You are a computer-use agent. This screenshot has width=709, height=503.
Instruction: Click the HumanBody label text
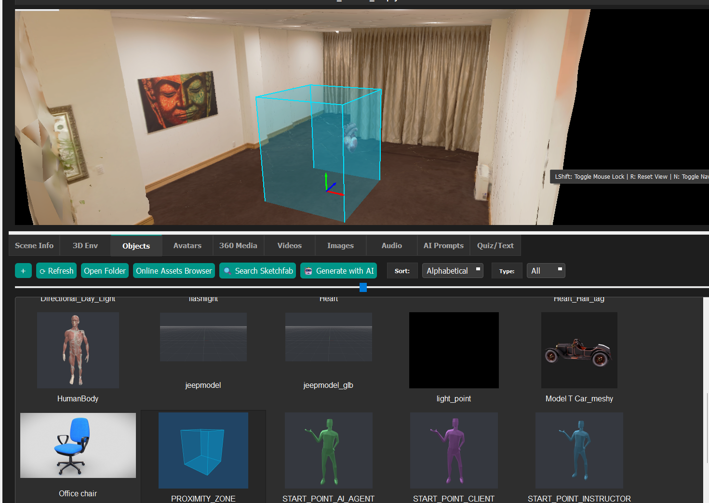click(78, 398)
